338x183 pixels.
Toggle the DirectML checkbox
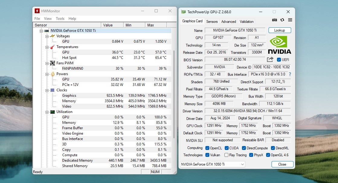[273, 148]
